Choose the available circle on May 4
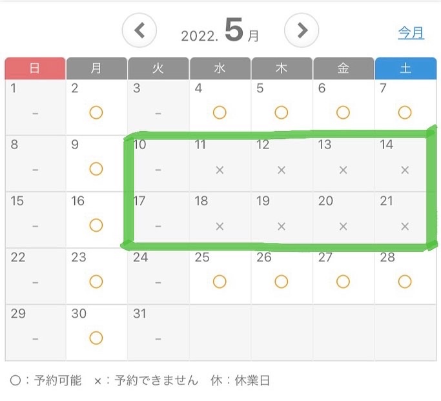 pos(220,113)
